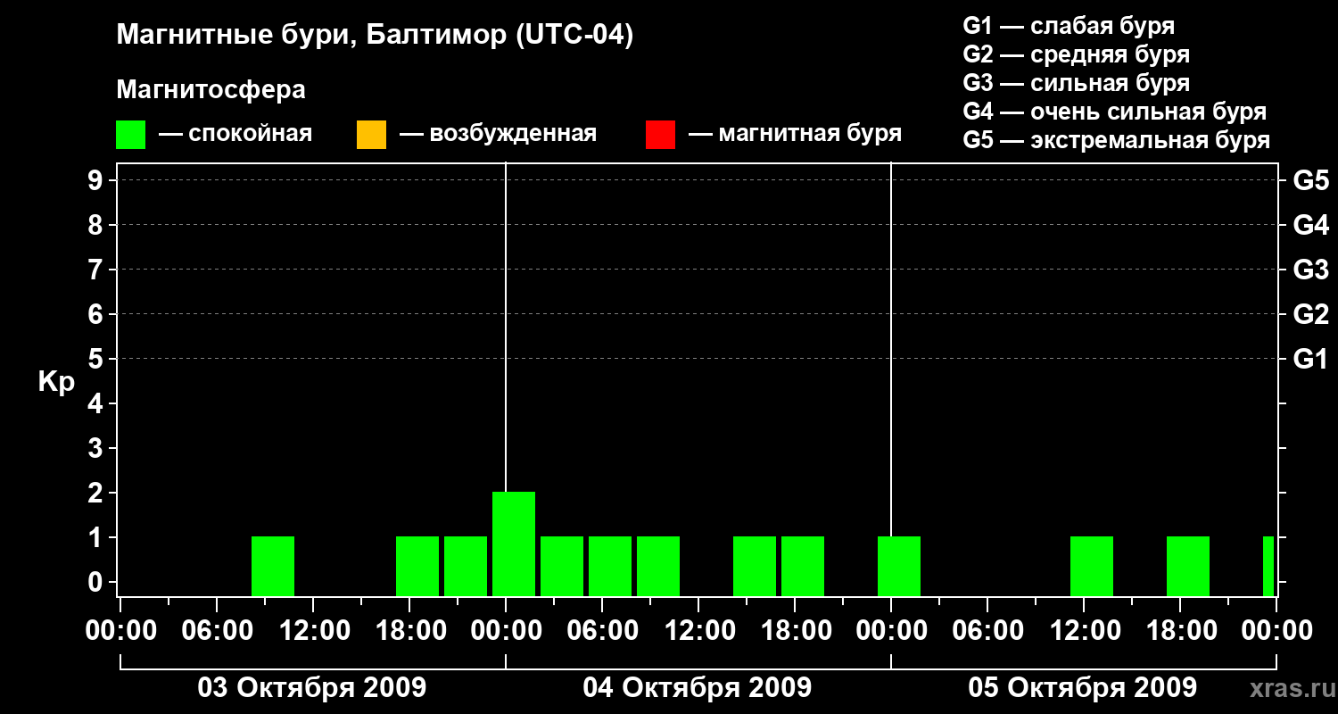Screen dimensions: 1338x714
Task: Click the "Магнитосфера" legend heading
Action: point(211,90)
